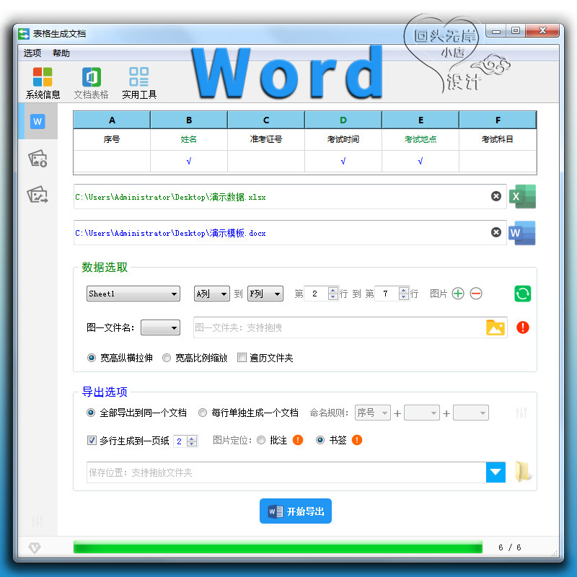The width and height of the screenshot is (577, 577).
Task: Open the F列 end column dropdown
Action: coord(265,294)
